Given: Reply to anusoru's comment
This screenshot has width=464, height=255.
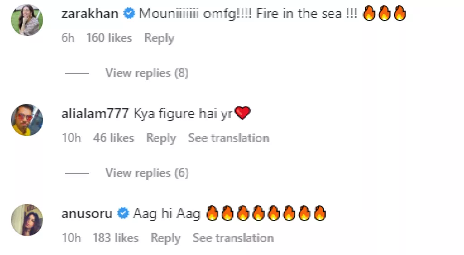Looking at the screenshot, I should tap(166, 238).
